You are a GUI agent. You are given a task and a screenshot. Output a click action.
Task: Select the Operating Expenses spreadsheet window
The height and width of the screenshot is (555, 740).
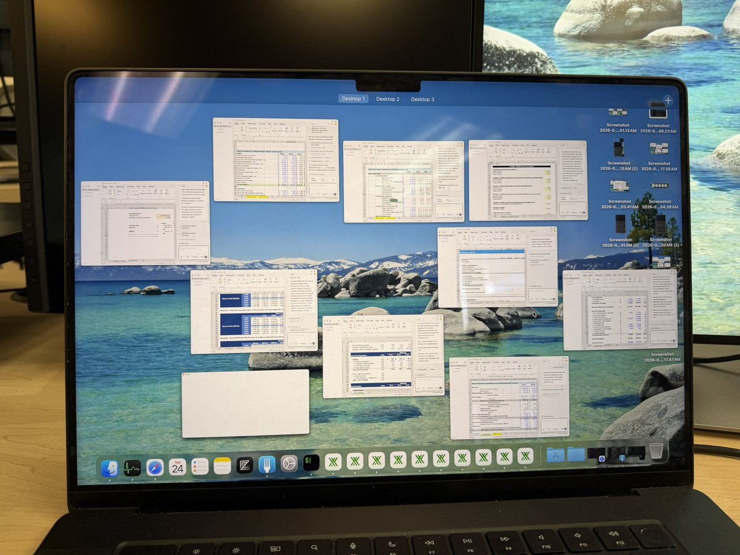620,310
